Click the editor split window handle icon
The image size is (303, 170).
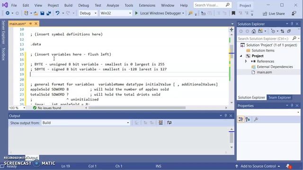point(232,29)
